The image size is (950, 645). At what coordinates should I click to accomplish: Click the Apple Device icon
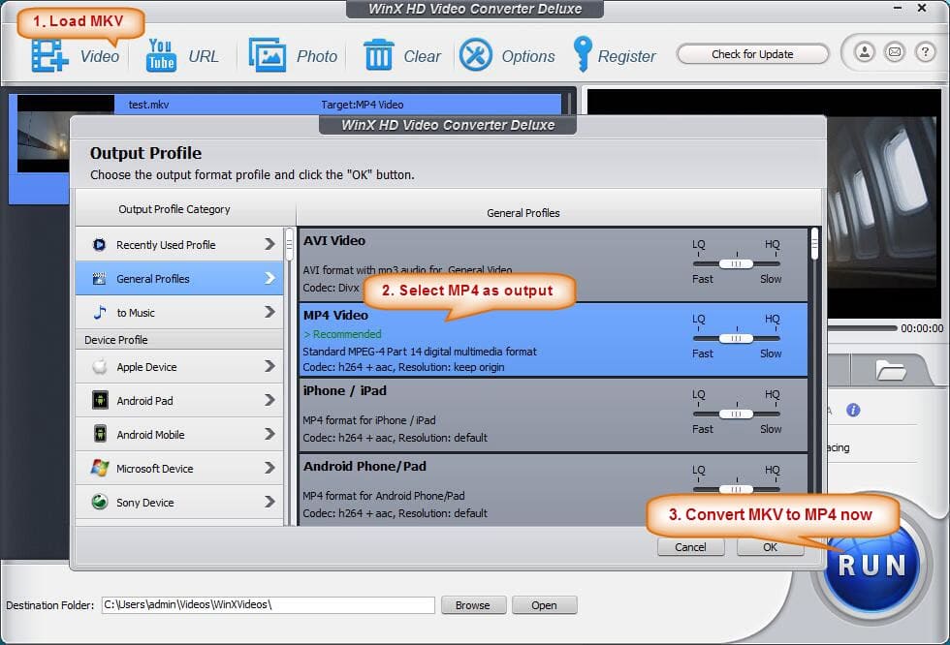coord(99,367)
